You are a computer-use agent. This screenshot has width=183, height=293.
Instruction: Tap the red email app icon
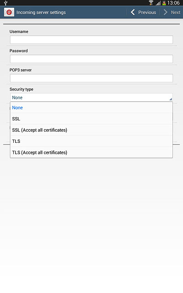click(9, 12)
